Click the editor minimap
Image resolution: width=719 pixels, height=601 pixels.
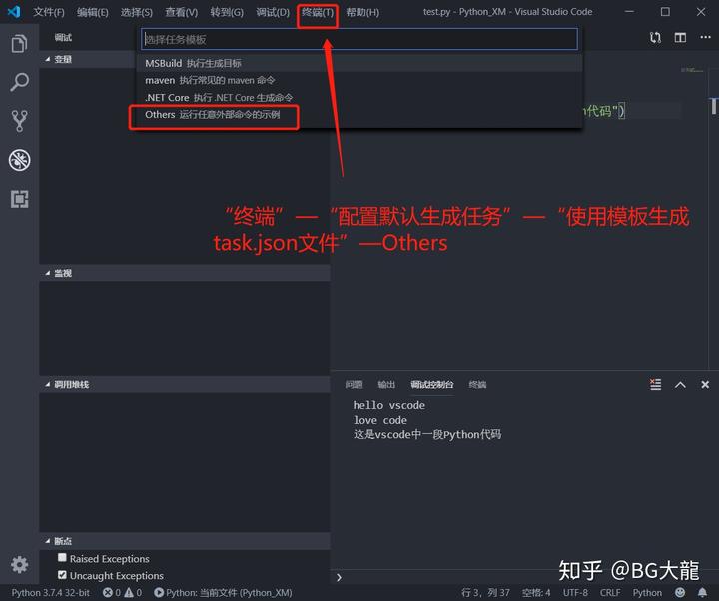[x=692, y=70]
